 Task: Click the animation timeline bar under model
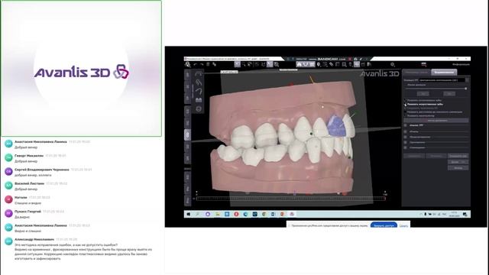pyautogui.click(x=290, y=199)
